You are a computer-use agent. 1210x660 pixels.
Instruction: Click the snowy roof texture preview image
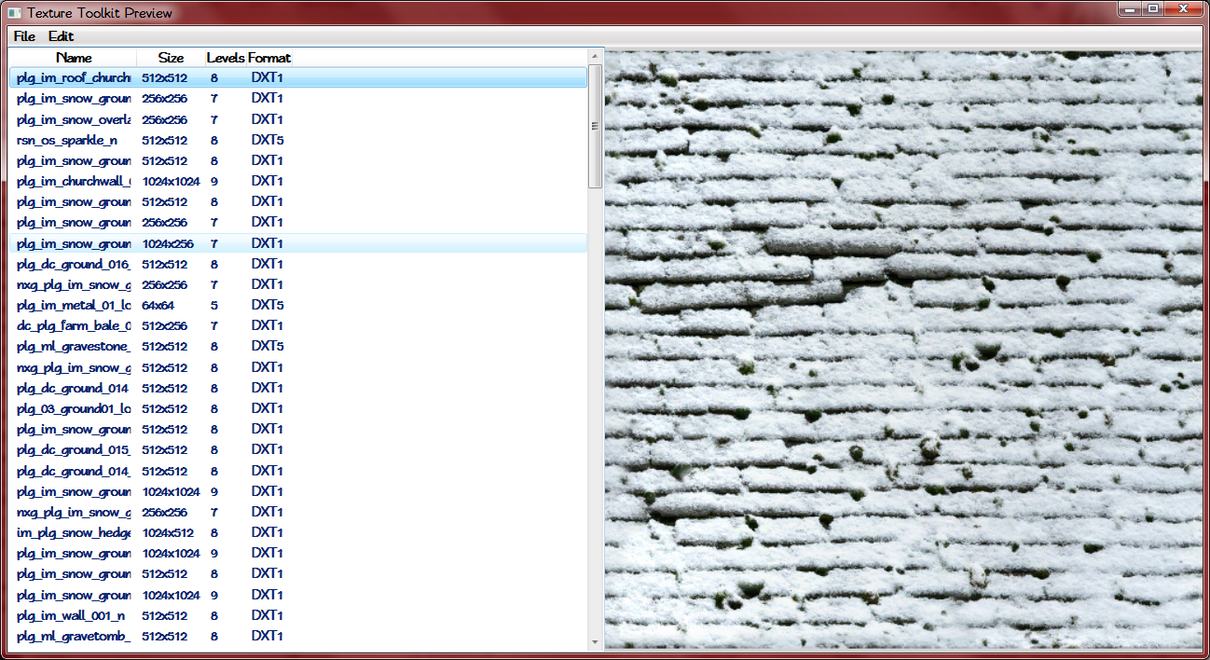(904, 350)
